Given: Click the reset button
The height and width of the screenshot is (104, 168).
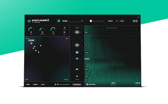Looking at the screenshot, I should tap(28, 84).
